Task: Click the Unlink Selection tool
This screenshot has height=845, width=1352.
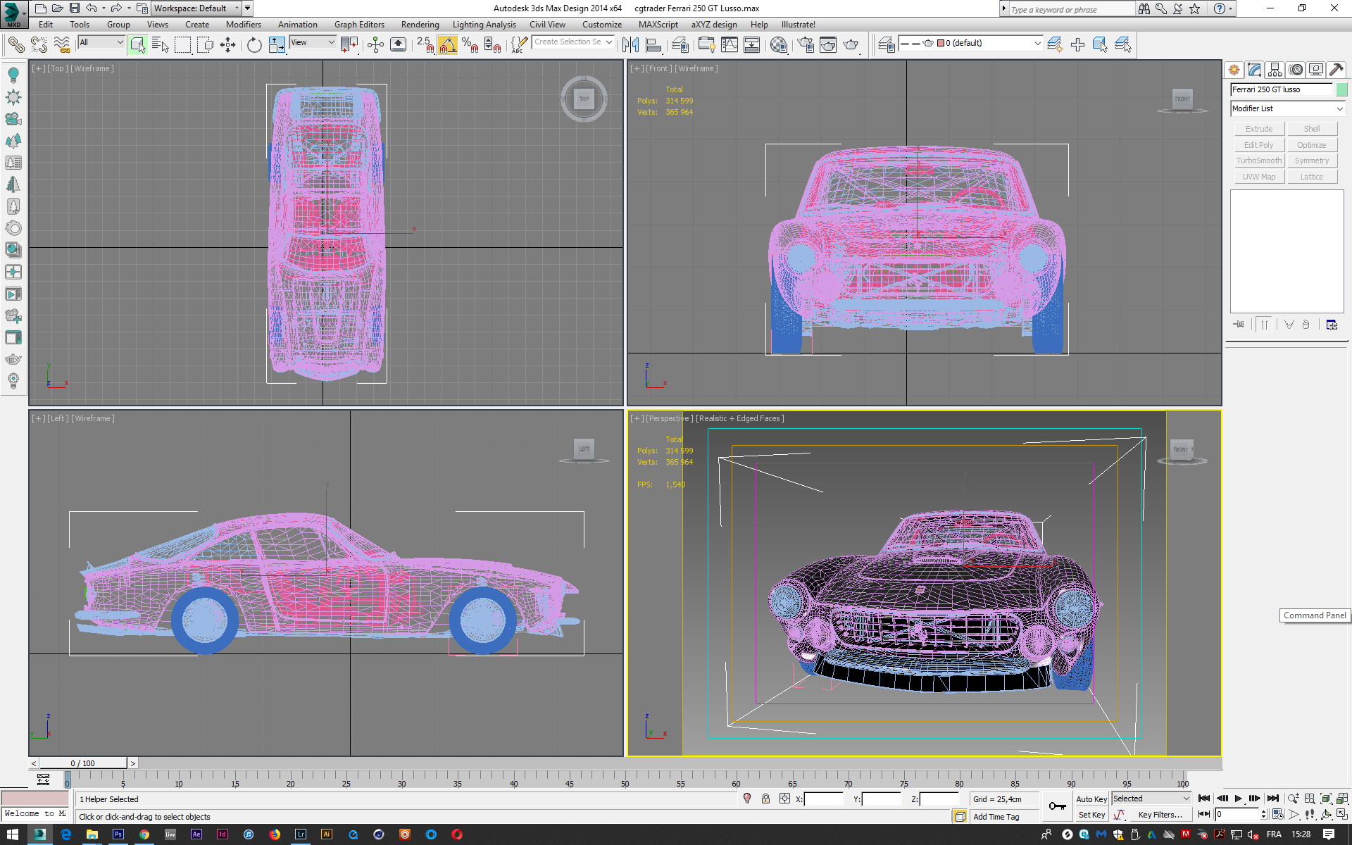Action: pos(39,45)
